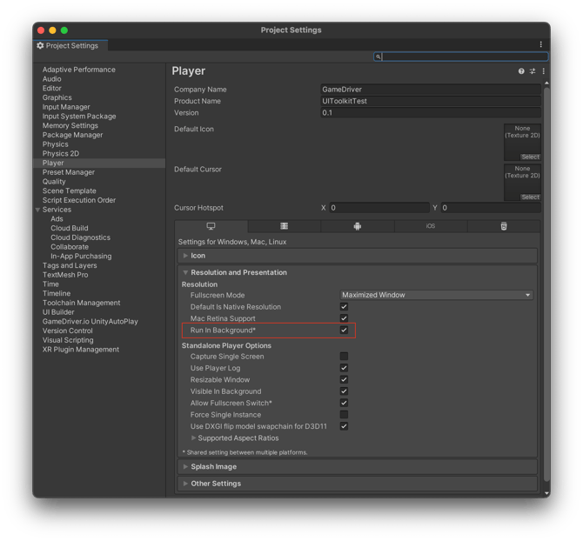The width and height of the screenshot is (583, 541).
Task: Open the Android platform settings tab
Action: click(x=357, y=226)
